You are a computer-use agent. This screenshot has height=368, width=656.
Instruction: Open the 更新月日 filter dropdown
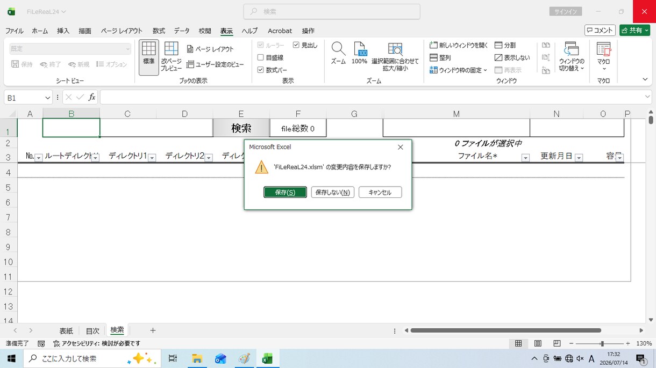(x=579, y=158)
